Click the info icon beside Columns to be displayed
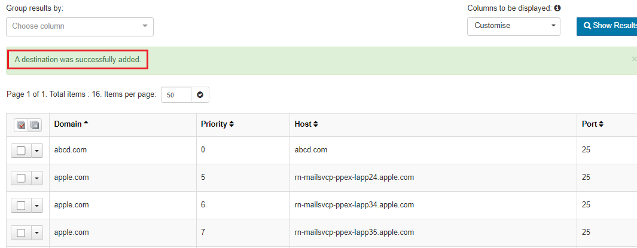Screen dimensions: 637x248 tap(557, 8)
